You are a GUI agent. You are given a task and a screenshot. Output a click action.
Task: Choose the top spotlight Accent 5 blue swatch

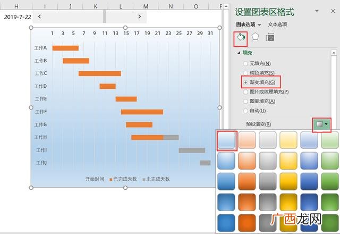coord(309,161)
